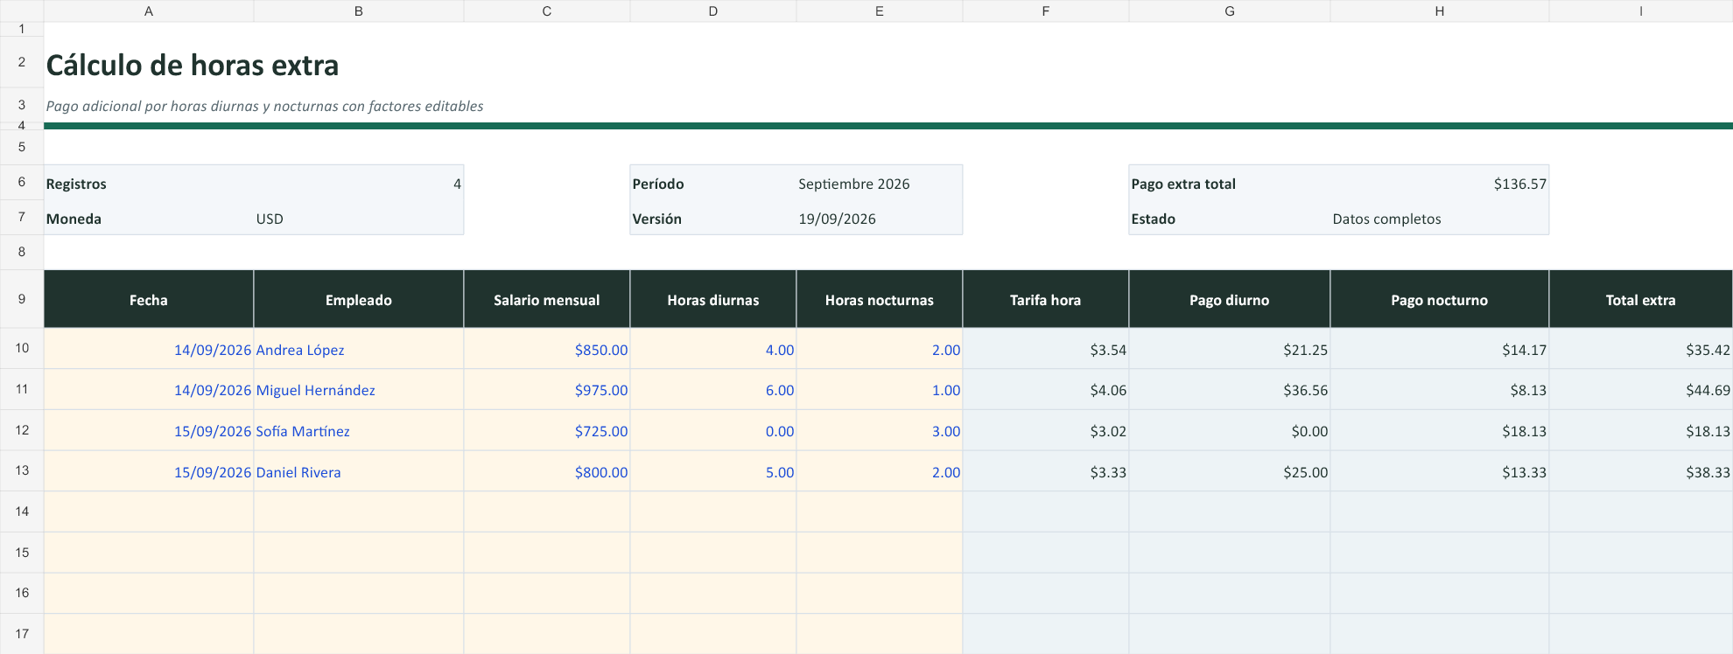Click the "Período" label cell
The width and height of the screenshot is (1733, 654).
[x=713, y=184]
